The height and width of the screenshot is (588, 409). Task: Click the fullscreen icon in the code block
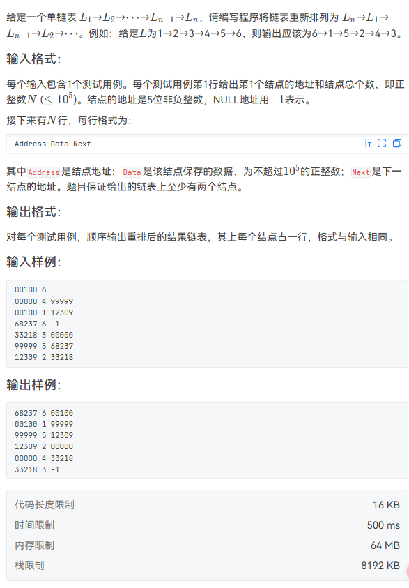(x=382, y=143)
